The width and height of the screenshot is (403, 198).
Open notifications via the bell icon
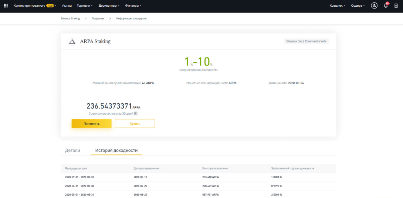[x=385, y=5]
